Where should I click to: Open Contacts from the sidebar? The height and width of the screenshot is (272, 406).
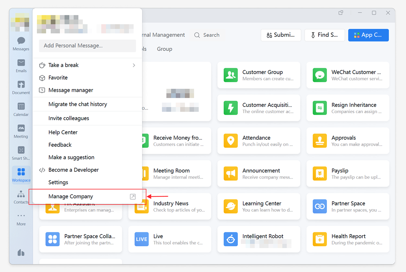coord(21,197)
